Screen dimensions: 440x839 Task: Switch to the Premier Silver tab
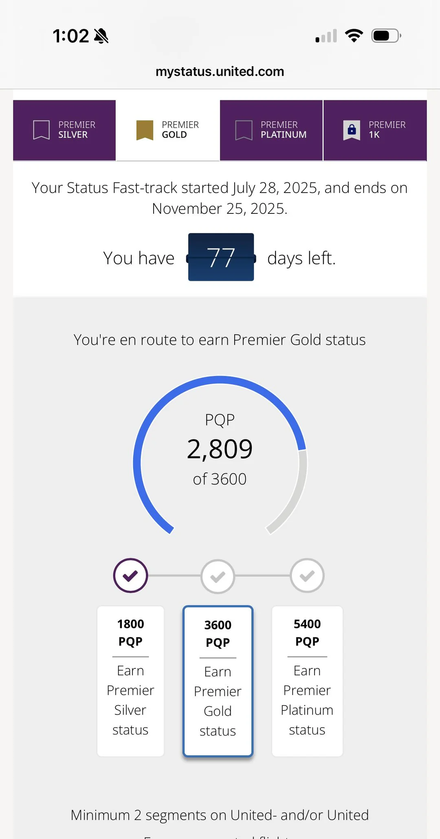[64, 130]
